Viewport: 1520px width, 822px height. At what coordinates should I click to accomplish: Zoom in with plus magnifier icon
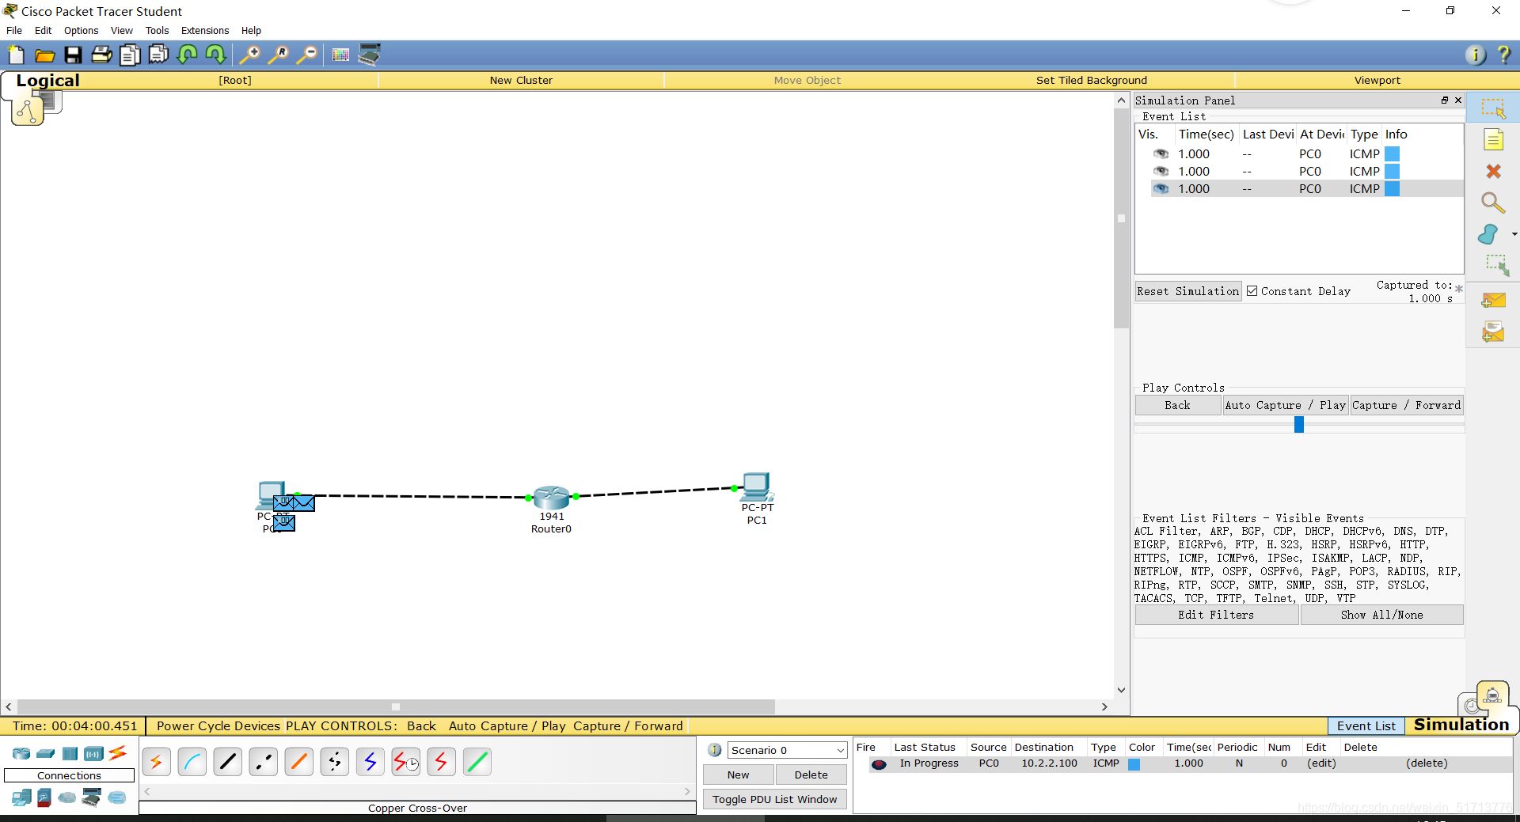[x=250, y=55]
